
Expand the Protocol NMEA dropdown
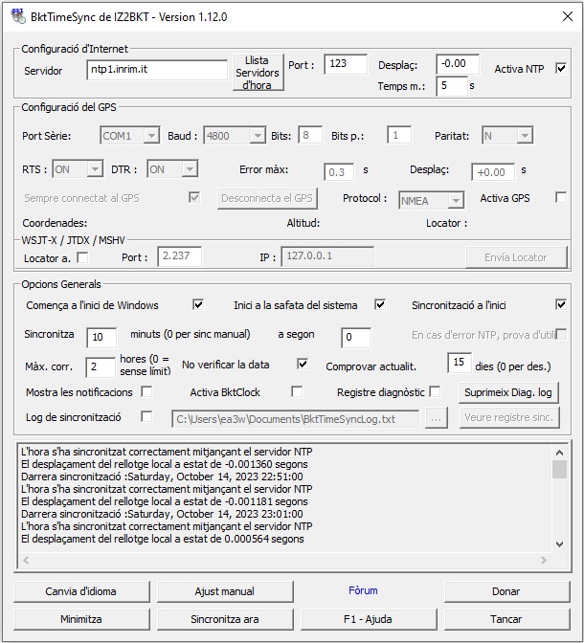pos(456,201)
